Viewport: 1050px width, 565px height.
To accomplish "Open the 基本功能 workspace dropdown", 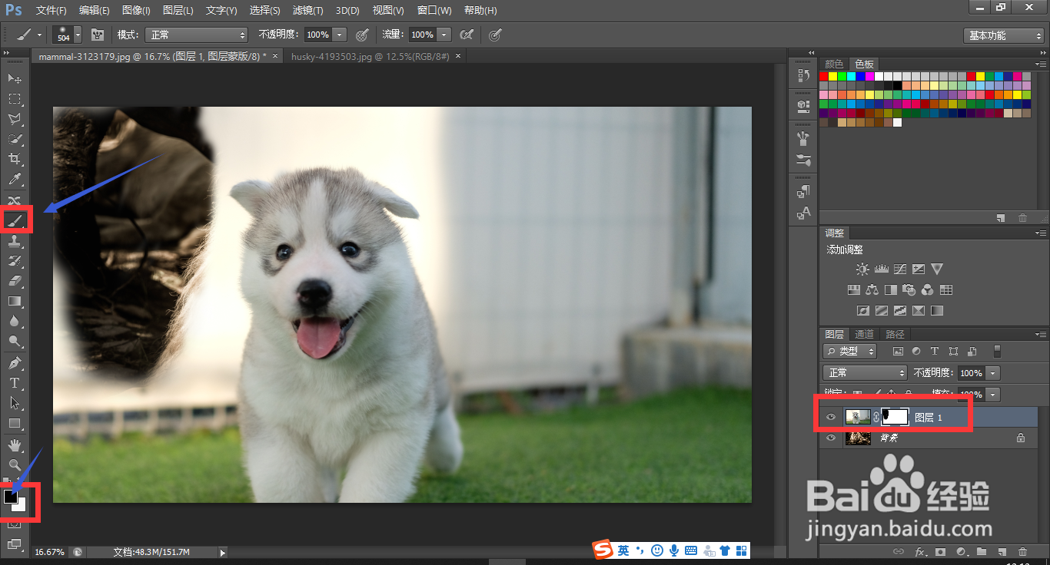I will coord(1003,35).
